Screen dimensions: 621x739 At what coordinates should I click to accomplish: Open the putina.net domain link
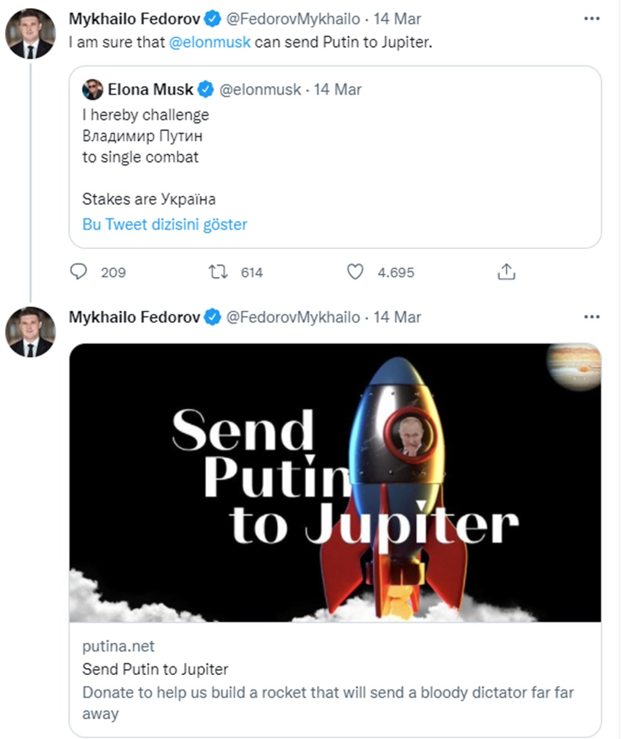[x=118, y=646]
